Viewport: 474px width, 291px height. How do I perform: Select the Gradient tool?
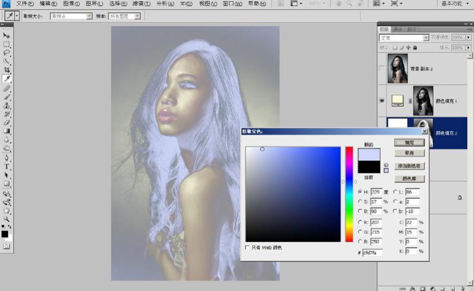point(6,131)
